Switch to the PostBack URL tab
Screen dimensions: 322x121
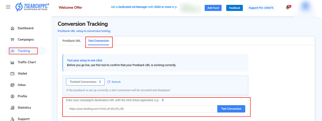click(71, 41)
